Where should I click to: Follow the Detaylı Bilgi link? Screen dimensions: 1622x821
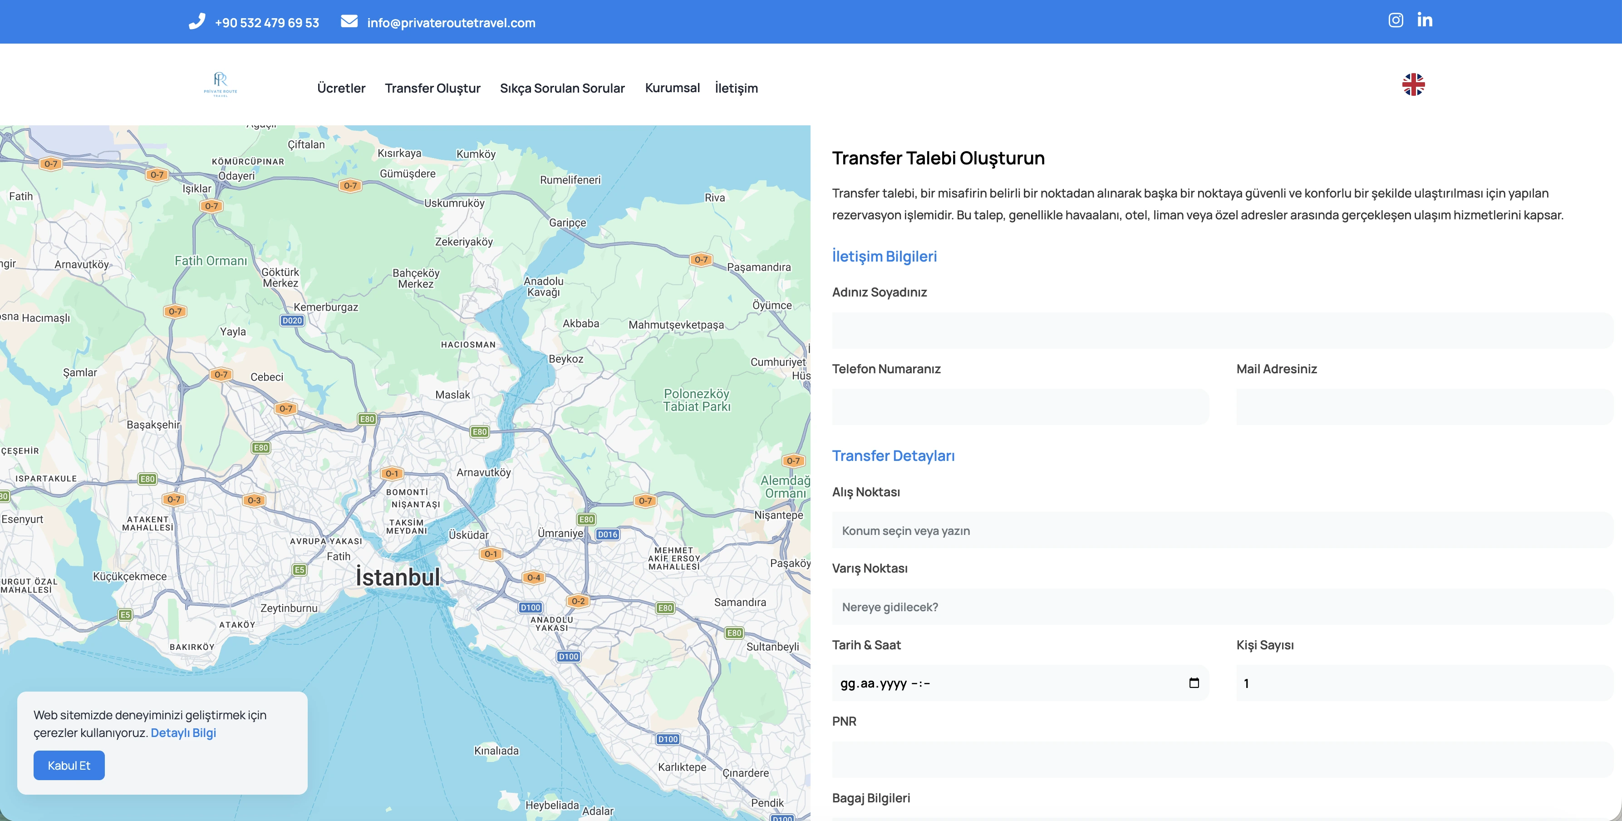click(183, 733)
